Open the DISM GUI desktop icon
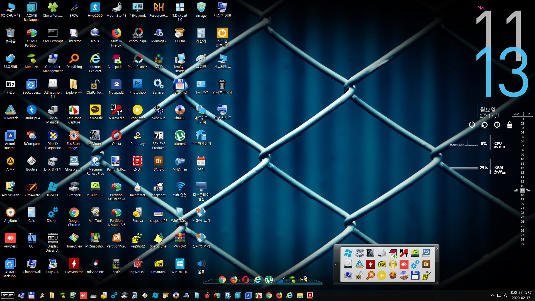535x301 pixels. pos(53,190)
